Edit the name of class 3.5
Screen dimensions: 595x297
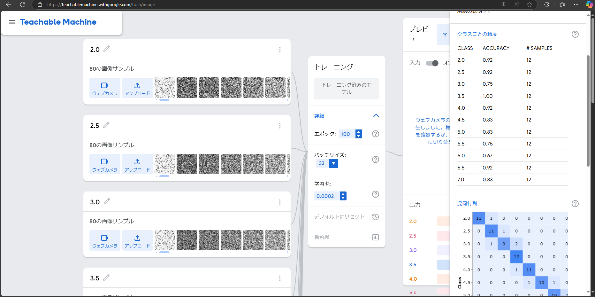tap(106, 277)
